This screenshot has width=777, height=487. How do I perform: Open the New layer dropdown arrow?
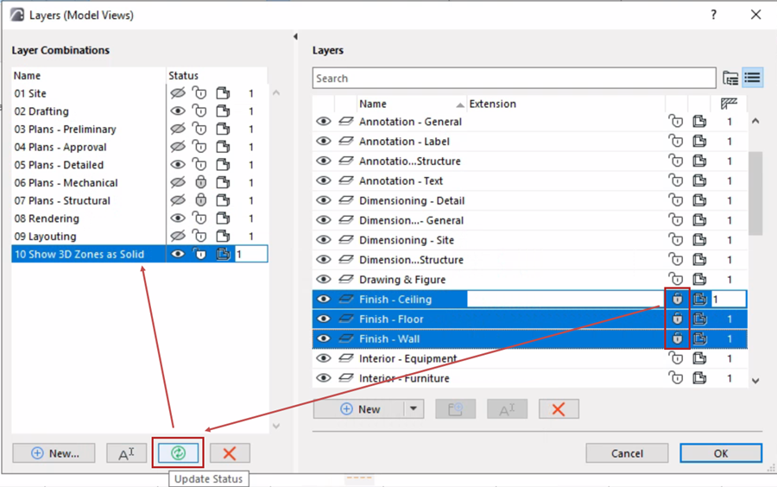pyautogui.click(x=414, y=409)
